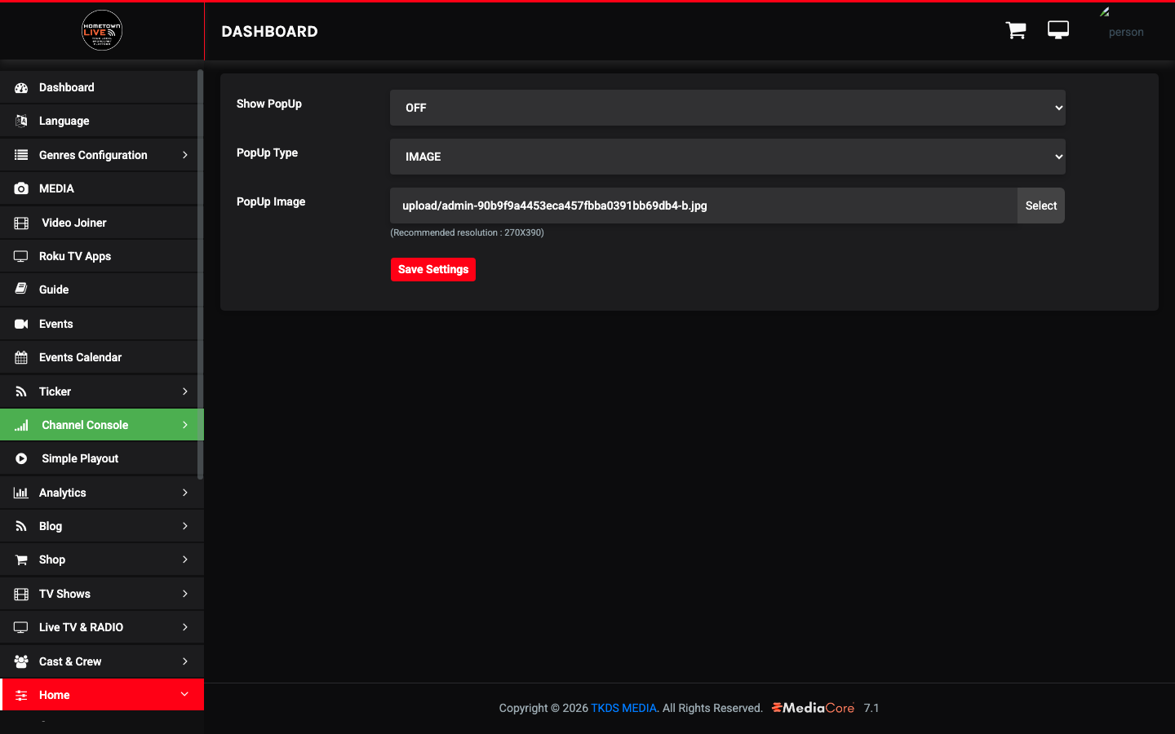Click the Home sliders icon
Image resolution: width=1175 pixels, height=734 pixels.
point(21,695)
